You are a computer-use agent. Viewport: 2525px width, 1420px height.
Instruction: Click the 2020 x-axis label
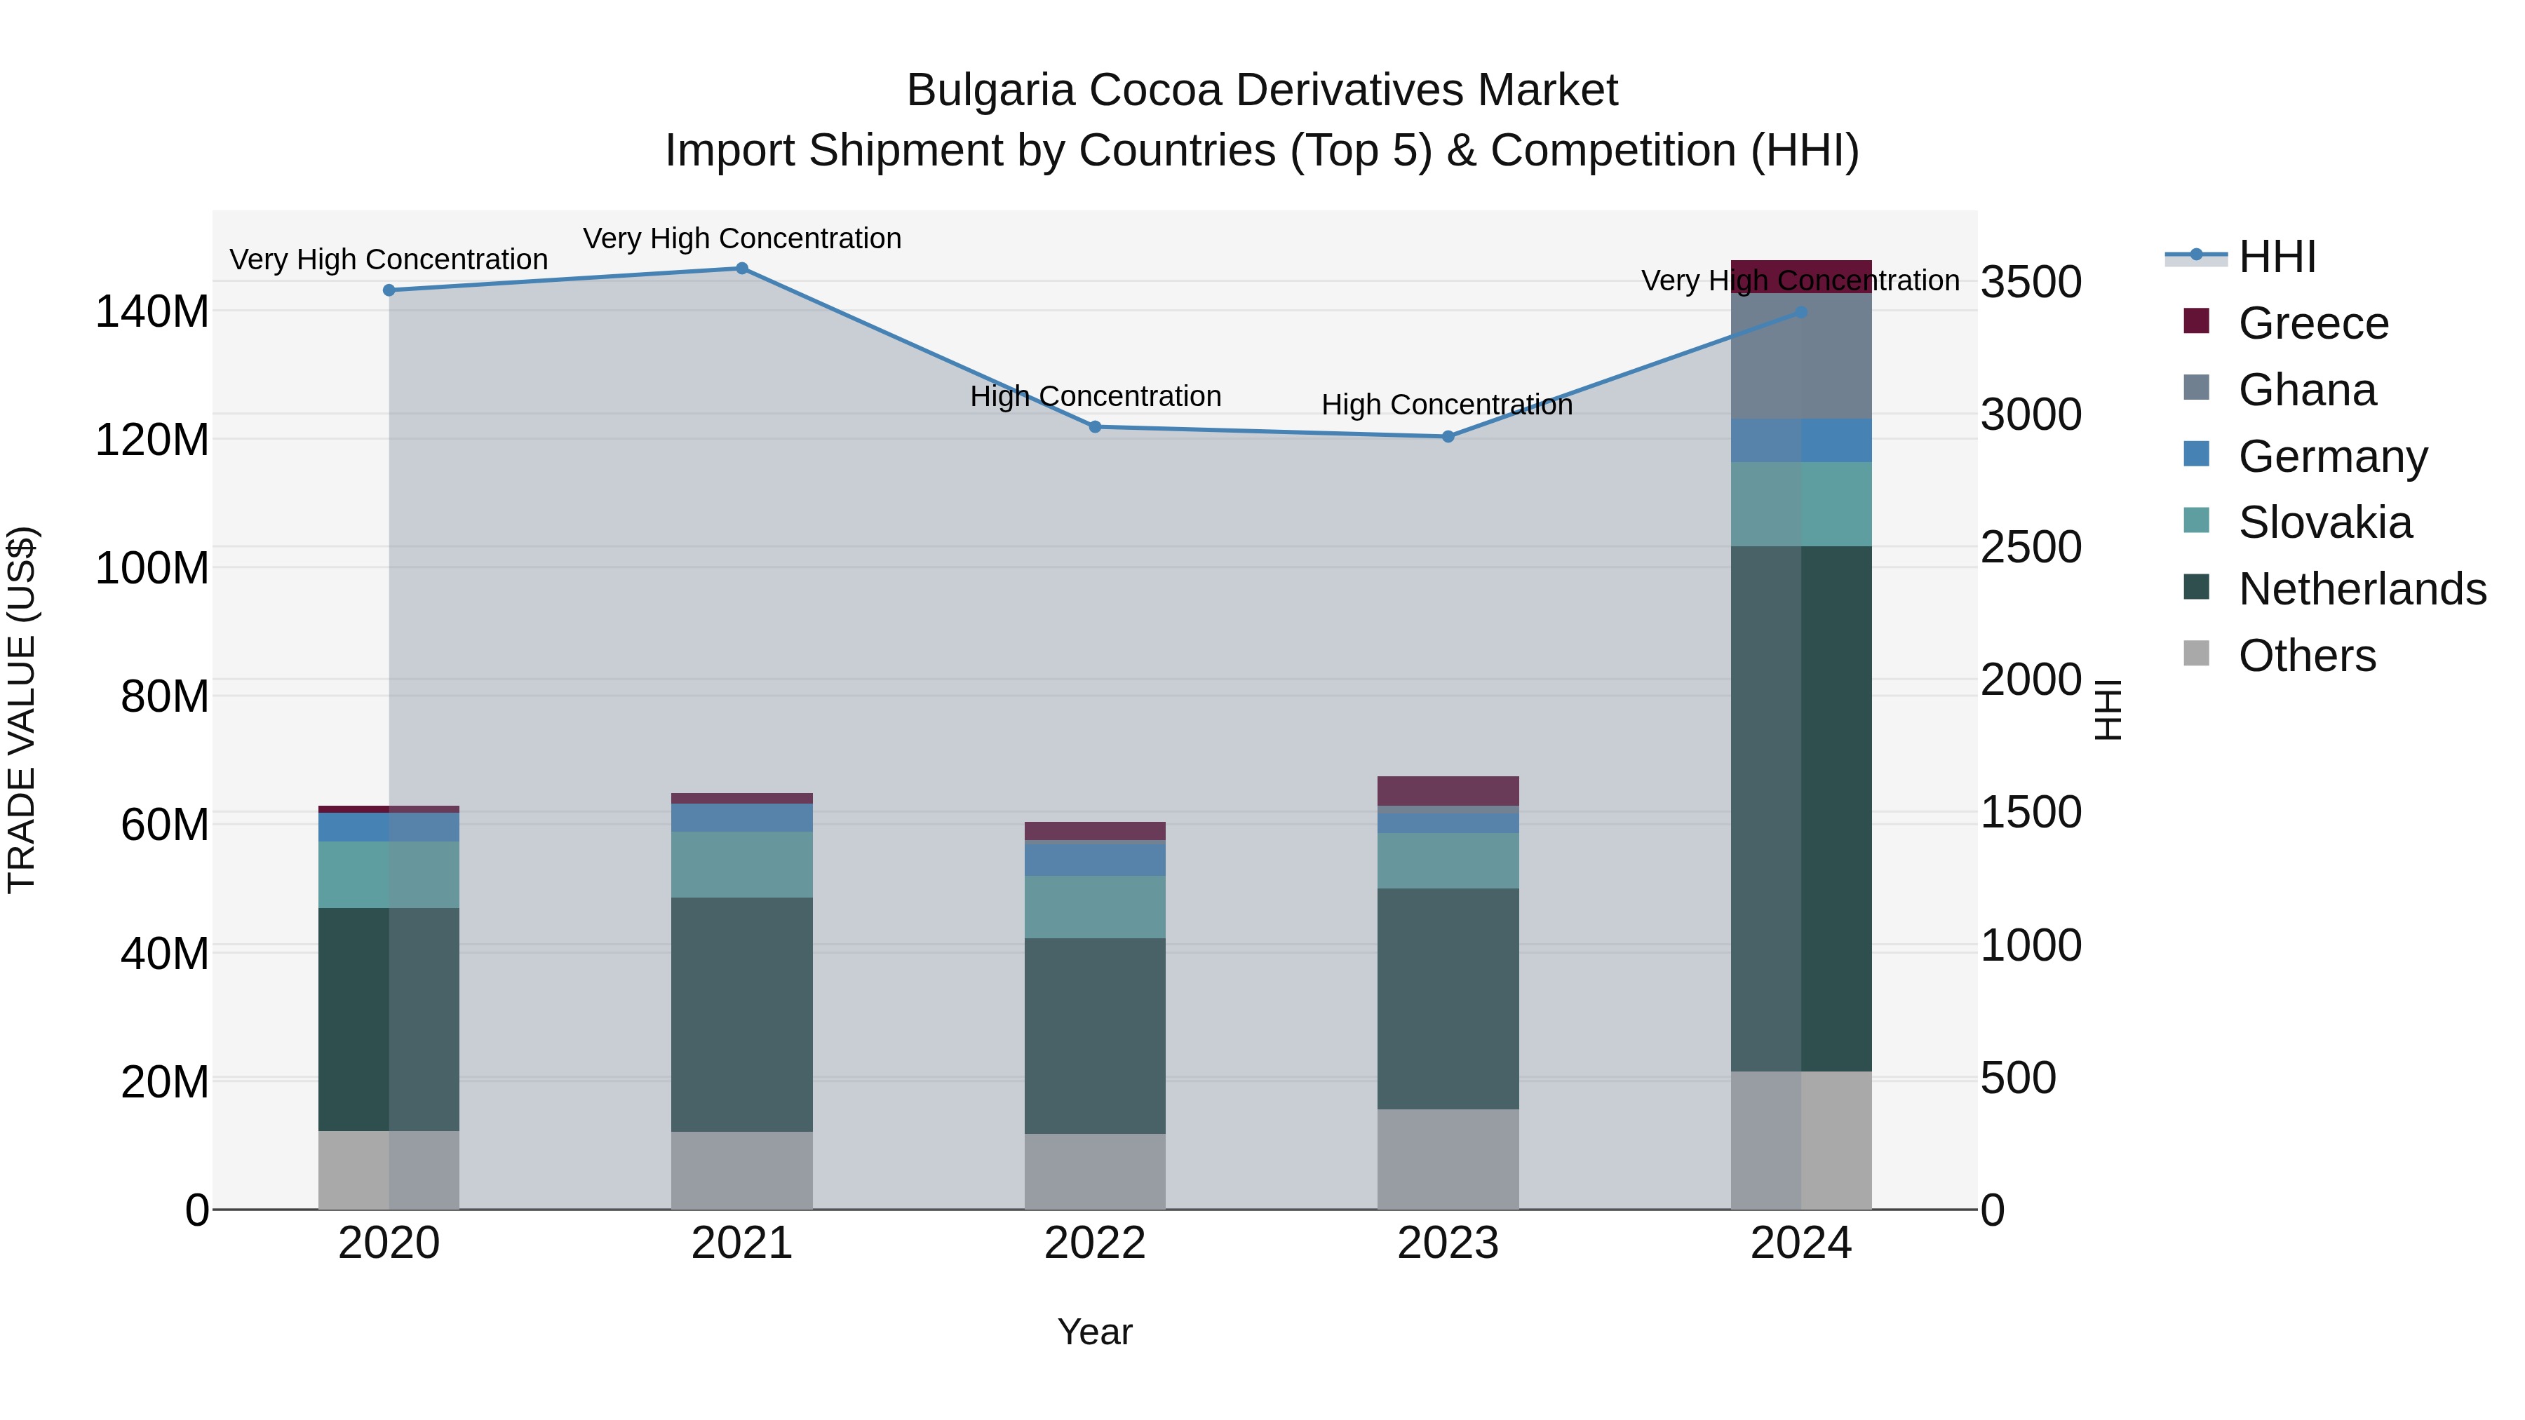389,1243
